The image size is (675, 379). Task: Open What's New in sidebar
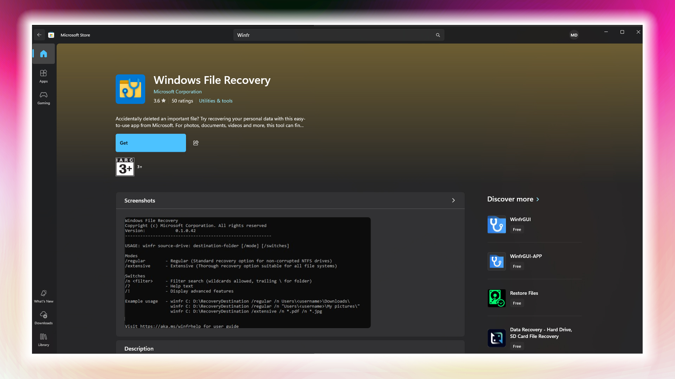[44, 296]
